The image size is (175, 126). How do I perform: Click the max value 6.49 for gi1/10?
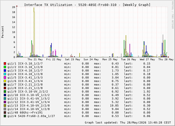[115, 95]
